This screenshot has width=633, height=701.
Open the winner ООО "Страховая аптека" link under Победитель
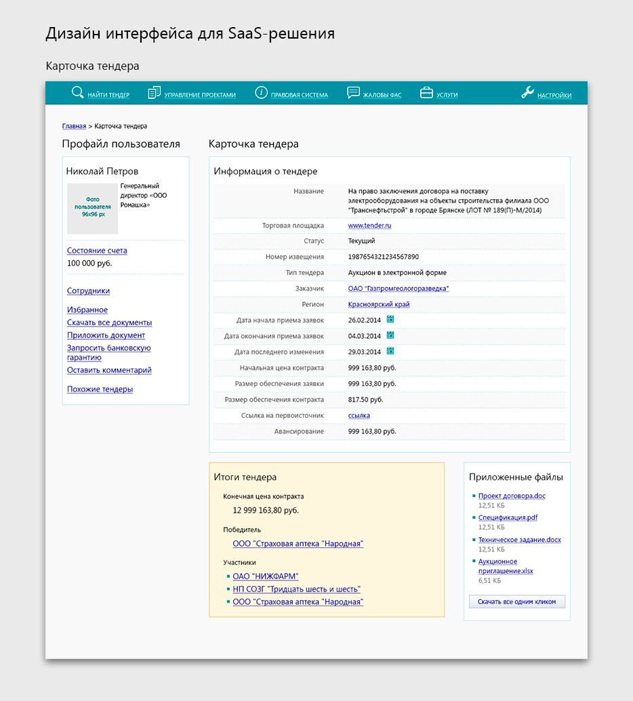pyautogui.click(x=298, y=544)
